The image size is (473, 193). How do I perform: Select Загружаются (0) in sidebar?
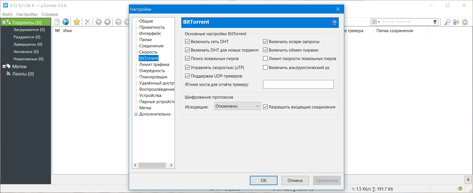click(x=29, y=30)
